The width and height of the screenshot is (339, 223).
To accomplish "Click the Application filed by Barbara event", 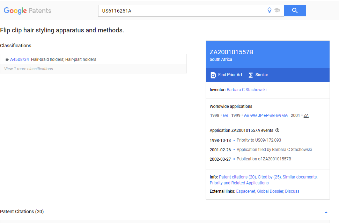I will [x=274, y=150].
